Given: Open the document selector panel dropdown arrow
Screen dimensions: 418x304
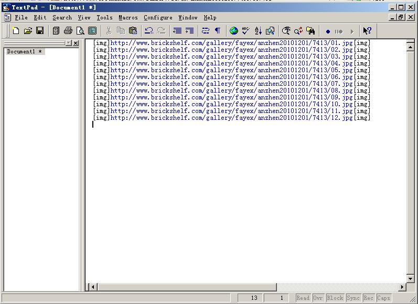Looking at the screenshot, I should tap(69, 43).
